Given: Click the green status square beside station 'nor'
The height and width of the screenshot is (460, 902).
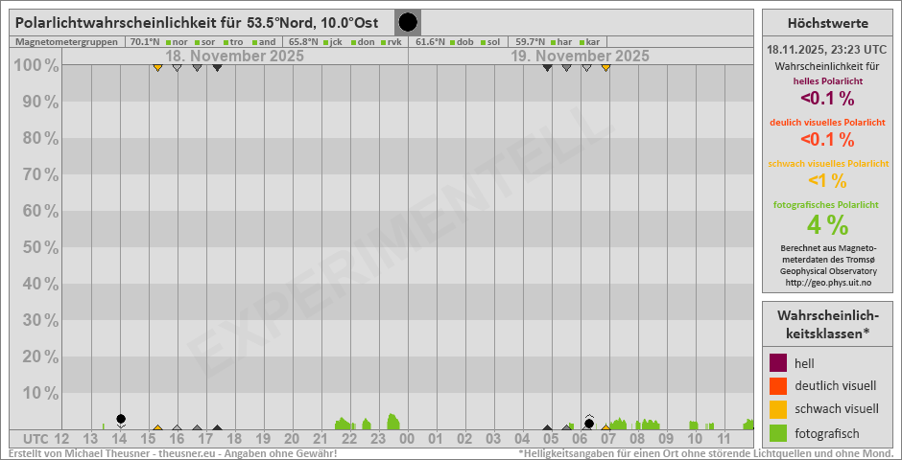Looking at the screenshot, I should coord(168,42).
